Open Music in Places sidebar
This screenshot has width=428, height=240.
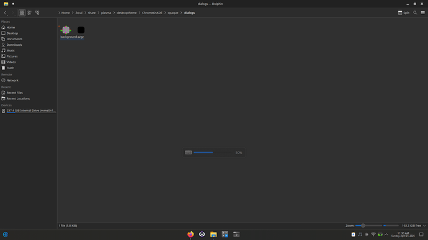point(29,51)
